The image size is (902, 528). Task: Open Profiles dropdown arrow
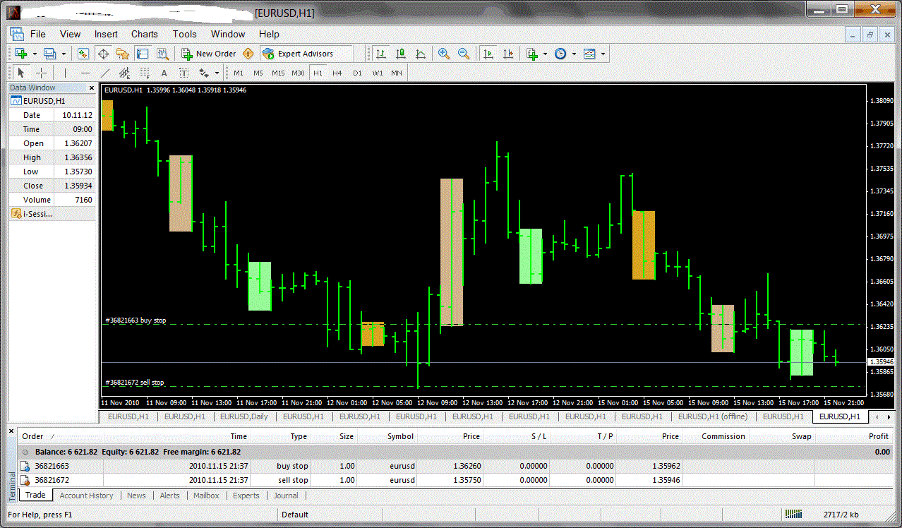64,54
